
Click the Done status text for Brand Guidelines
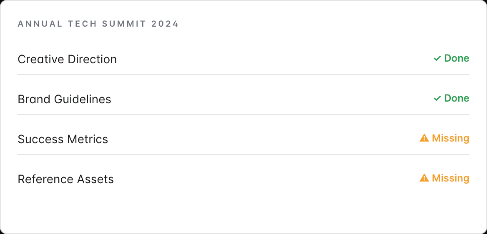tap(457, 98)
